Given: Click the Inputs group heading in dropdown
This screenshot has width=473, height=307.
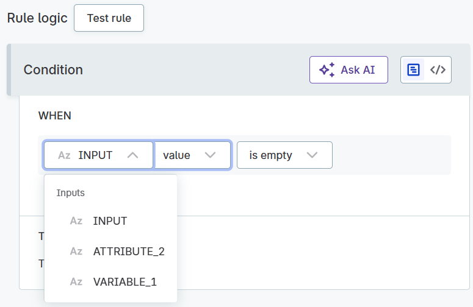Looking at the screenshot, I should (x=71, y=193).
